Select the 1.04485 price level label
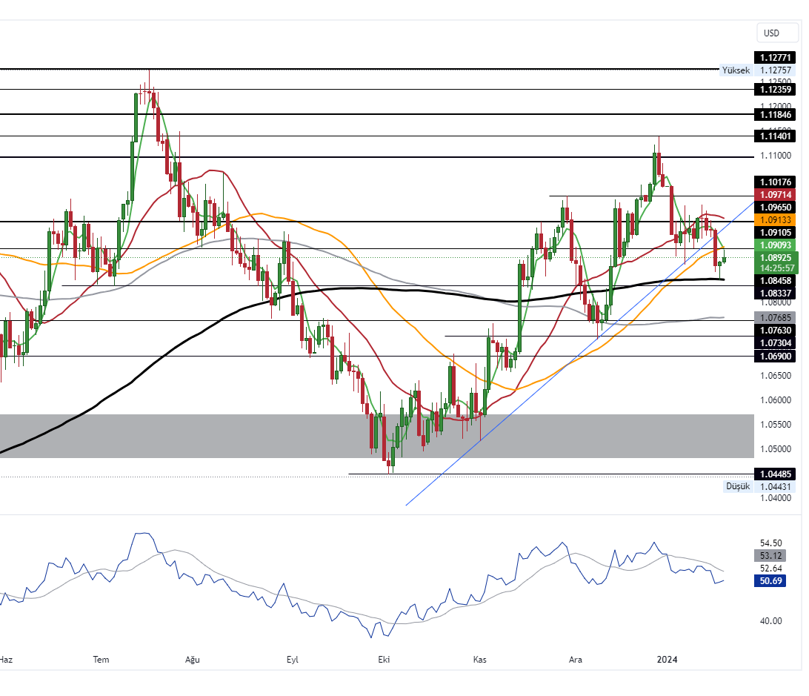Screen dimensions: 809x696 click(775, 474)
